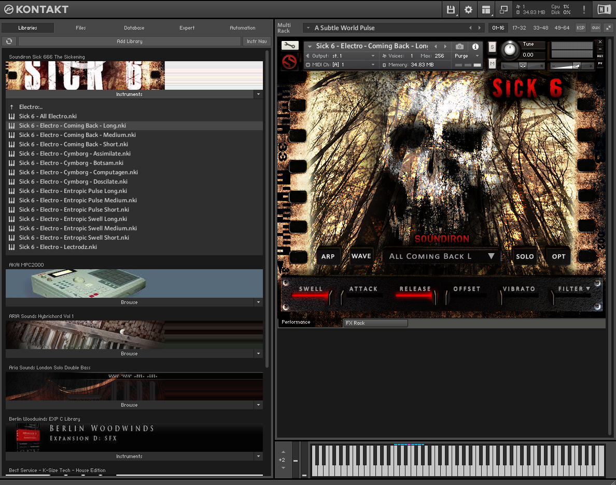This screenshot has height=485, width=616.
Task: Select Sick 6 - Electro - Lectrodz.nki
Action: click(135, 247)
